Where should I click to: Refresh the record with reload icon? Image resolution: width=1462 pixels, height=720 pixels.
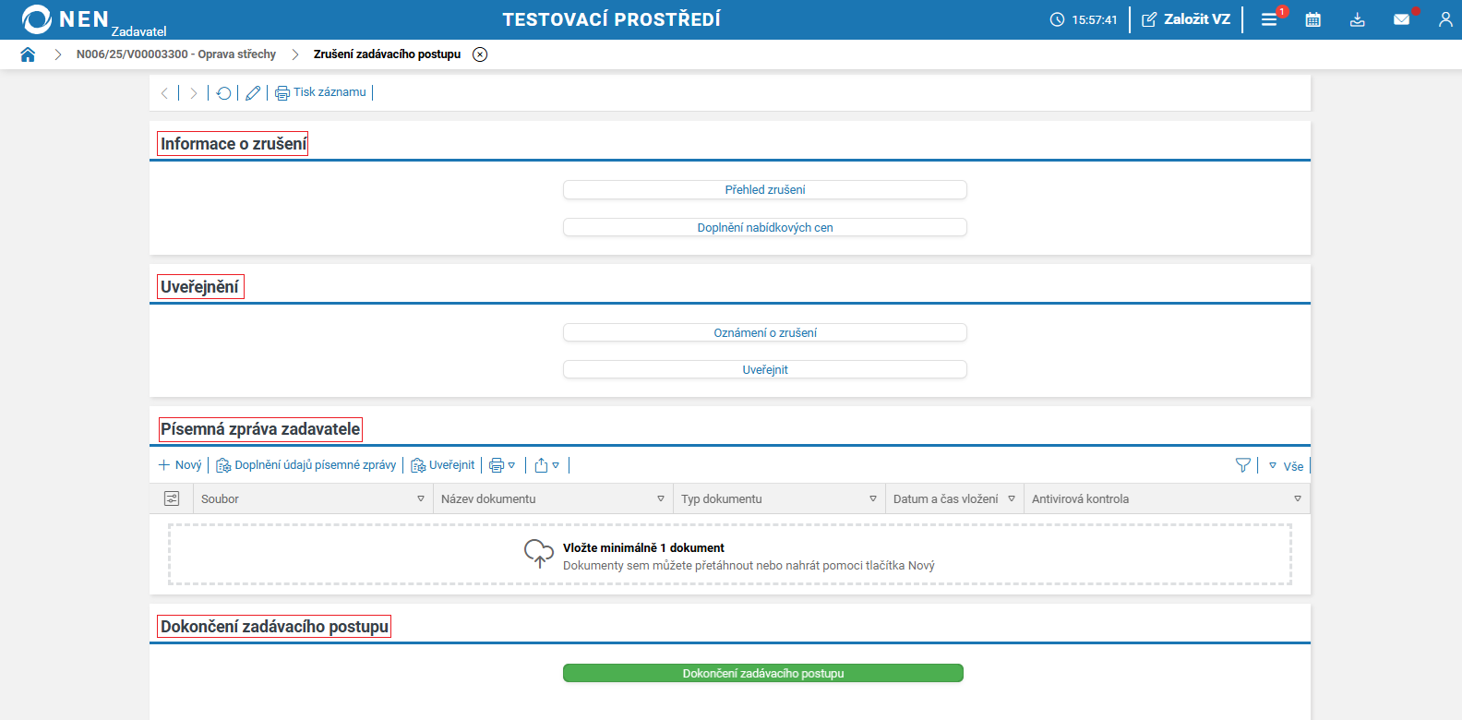pos(223,93)
